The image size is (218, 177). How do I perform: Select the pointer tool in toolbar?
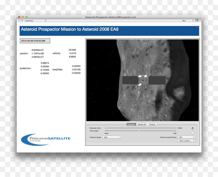197,20
